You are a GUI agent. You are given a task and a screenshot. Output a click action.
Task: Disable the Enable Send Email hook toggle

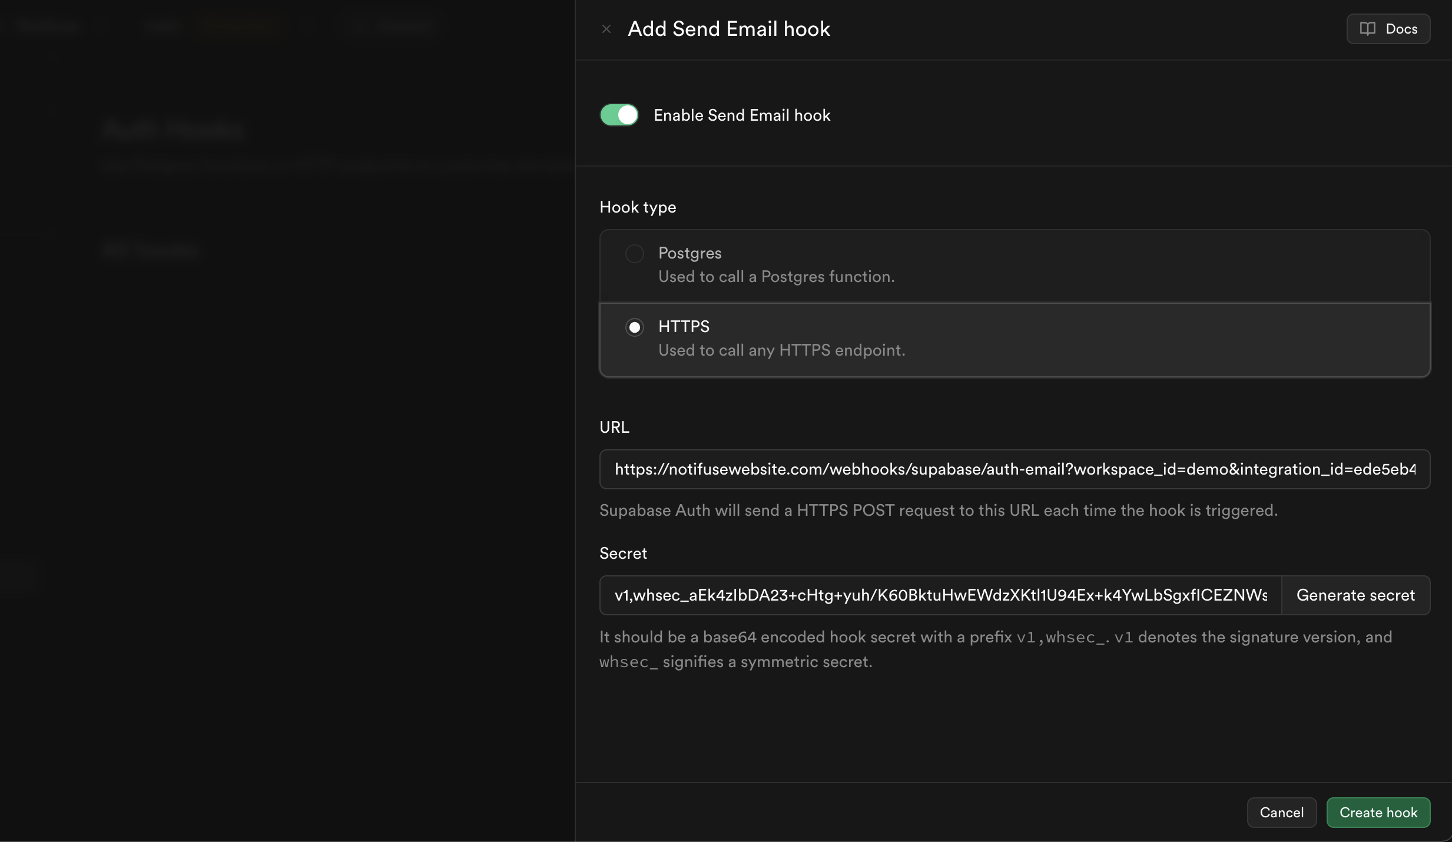pyautogui.click(x=619, y=115)
